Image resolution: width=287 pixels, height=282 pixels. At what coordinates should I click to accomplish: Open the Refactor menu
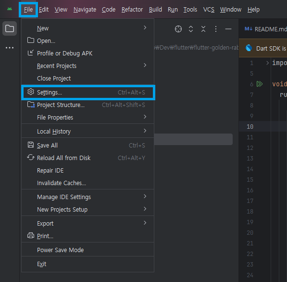click(x=132, y=10)
